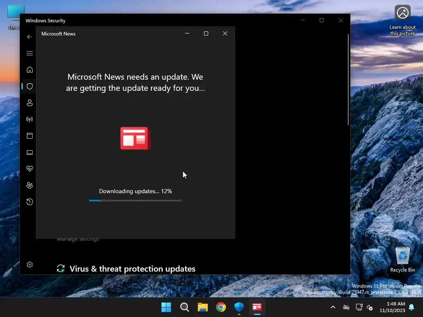Switch to Windows Security taskbar icon
This screenshot has height=317, width=423.
239,307
